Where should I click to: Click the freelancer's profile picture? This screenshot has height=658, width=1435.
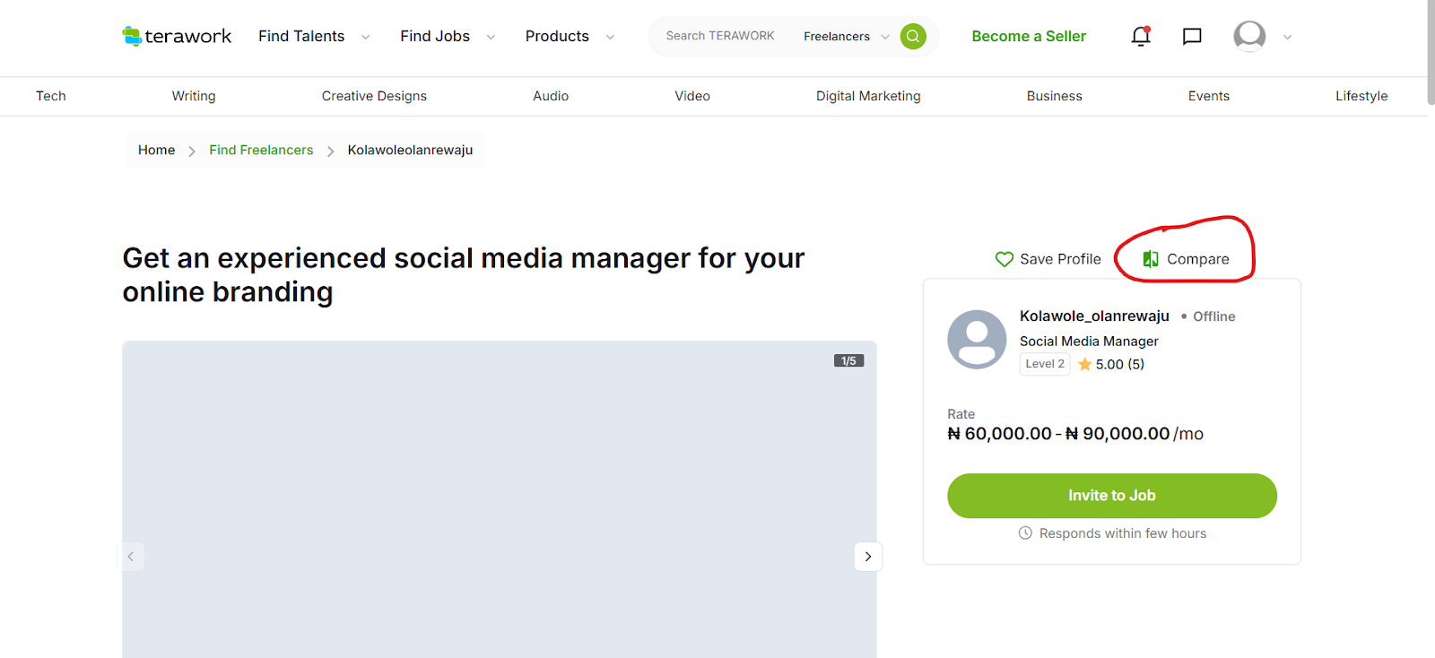(977, 340)
